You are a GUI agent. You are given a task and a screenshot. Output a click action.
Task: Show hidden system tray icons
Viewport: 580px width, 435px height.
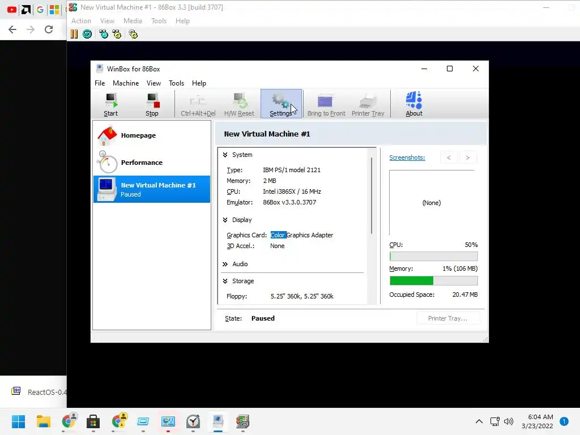[479, 421]
